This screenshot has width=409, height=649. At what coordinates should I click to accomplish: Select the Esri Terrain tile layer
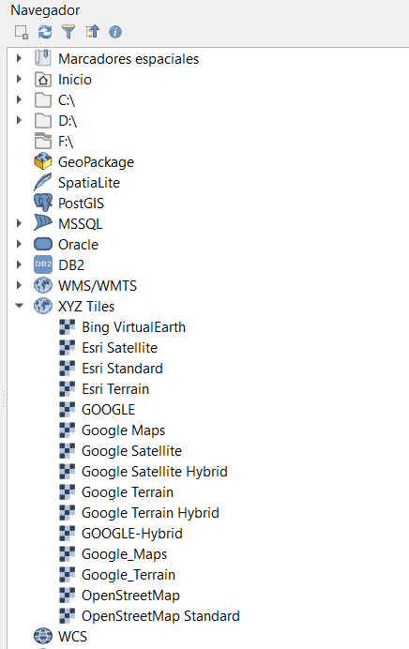(115, 389)
